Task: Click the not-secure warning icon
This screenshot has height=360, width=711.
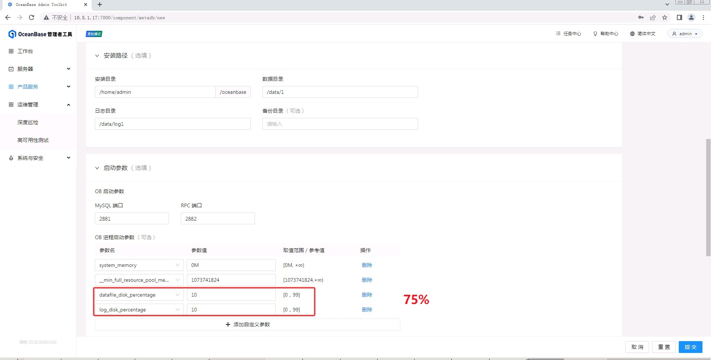Action: pyautogui.click(x=46, y=17)
